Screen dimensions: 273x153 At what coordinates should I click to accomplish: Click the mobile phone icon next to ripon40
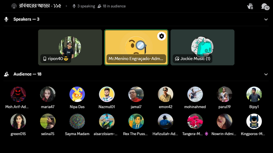pyautogui.click(x=45, y=59)
